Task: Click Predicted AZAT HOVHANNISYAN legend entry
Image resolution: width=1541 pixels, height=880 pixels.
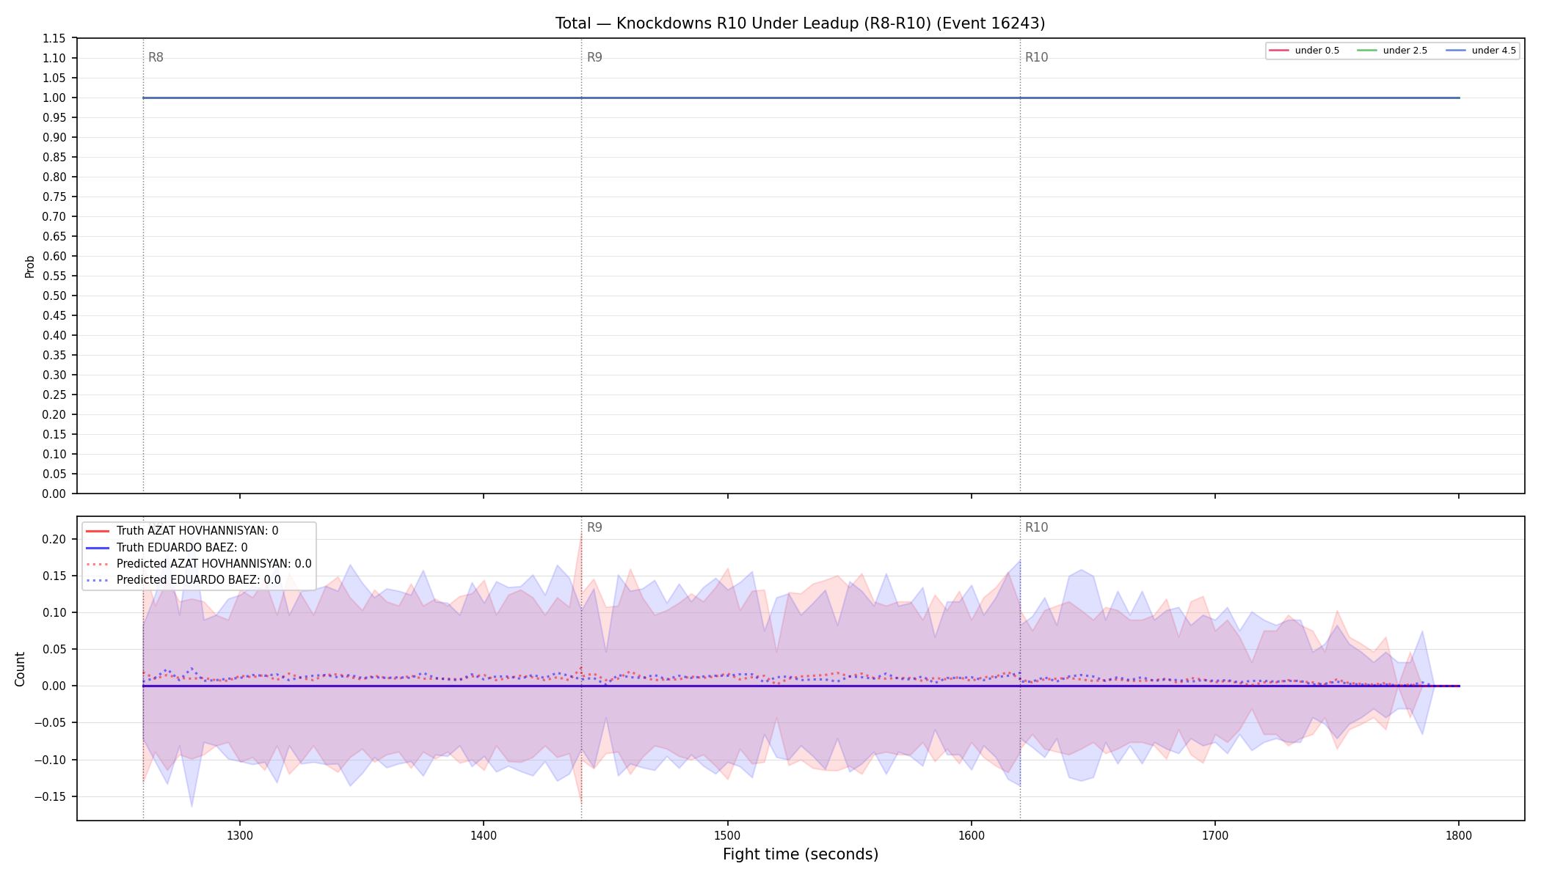Action: [x=199, y=564]
